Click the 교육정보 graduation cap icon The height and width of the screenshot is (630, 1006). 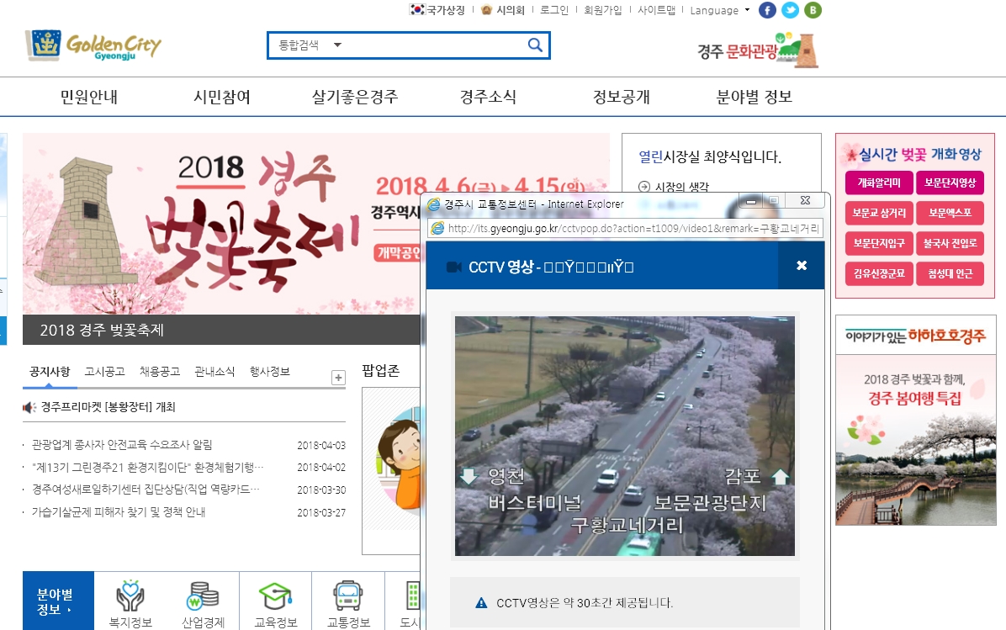click(275, 596)
